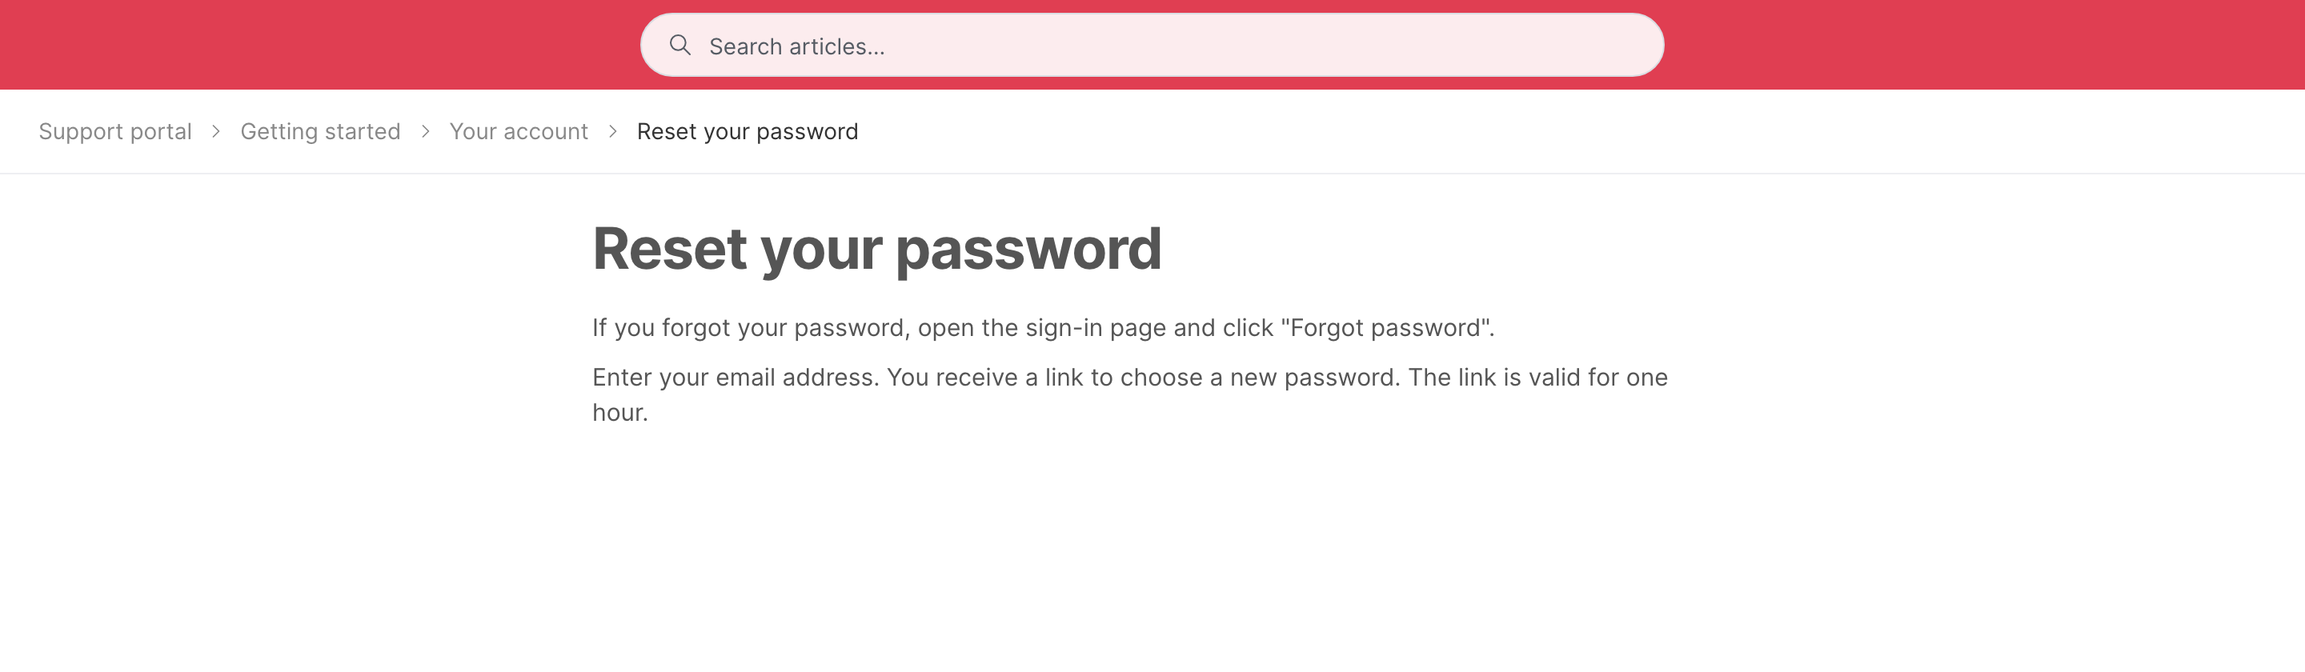
Task: Click the chevron after Your account
Action: pyautogui.click(x=613, y=131)
